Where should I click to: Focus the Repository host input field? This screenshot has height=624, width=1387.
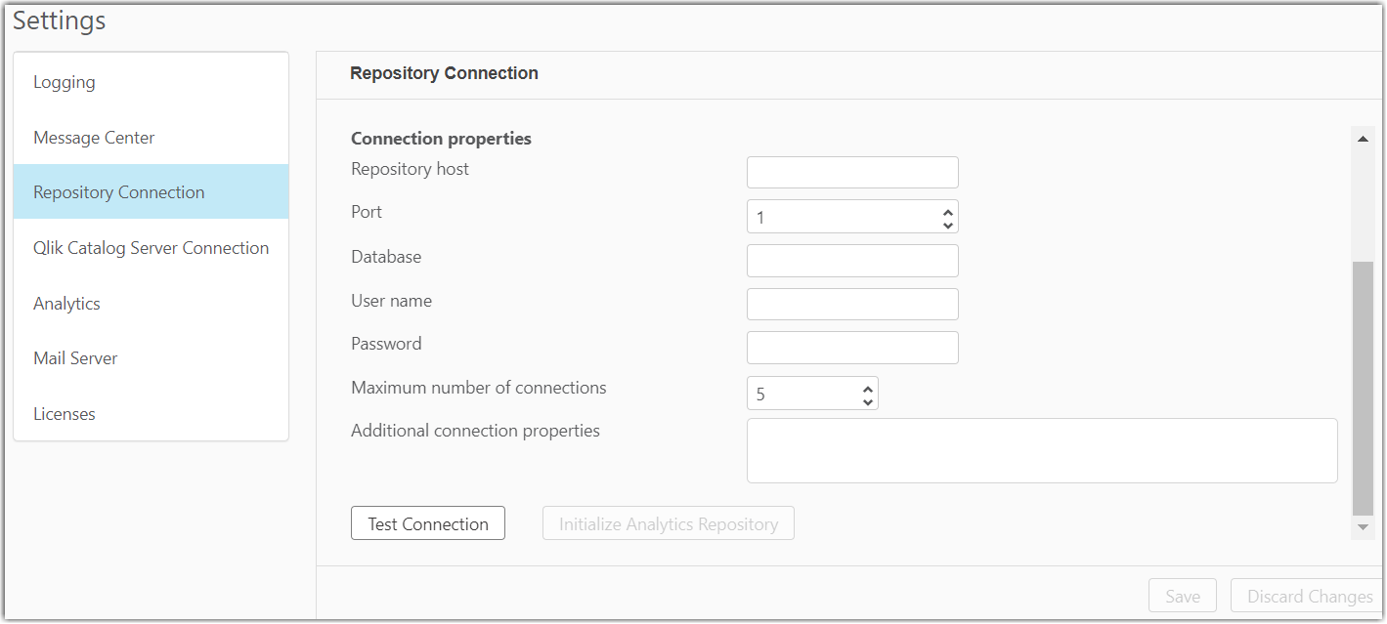851,173
